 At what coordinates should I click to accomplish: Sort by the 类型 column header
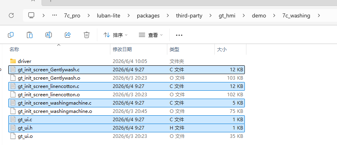pos(174,49)
